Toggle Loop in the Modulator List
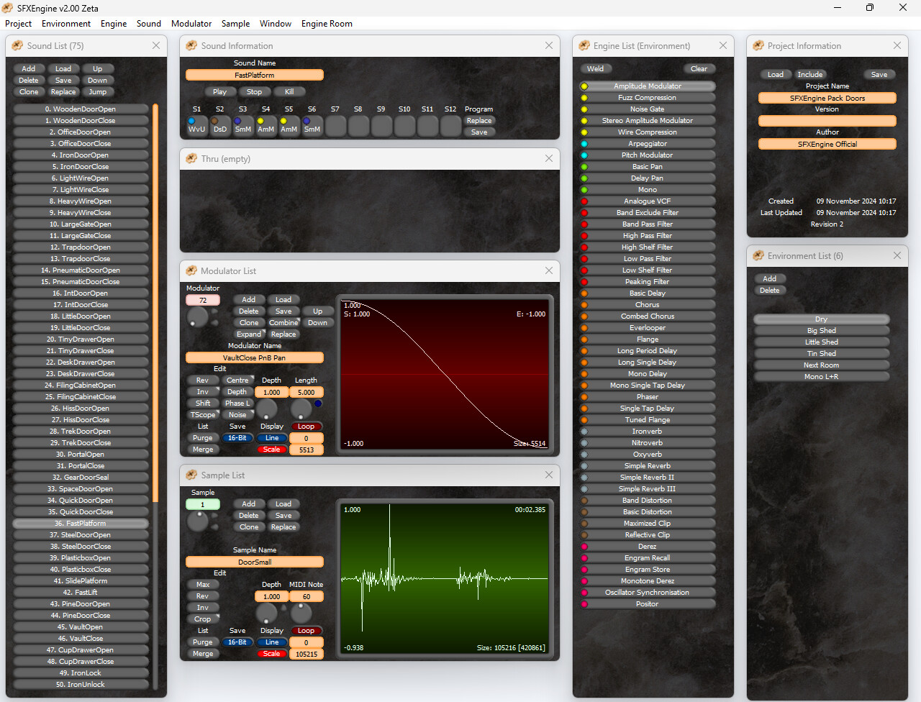The image size is (921, 702). tap(307, 426)
